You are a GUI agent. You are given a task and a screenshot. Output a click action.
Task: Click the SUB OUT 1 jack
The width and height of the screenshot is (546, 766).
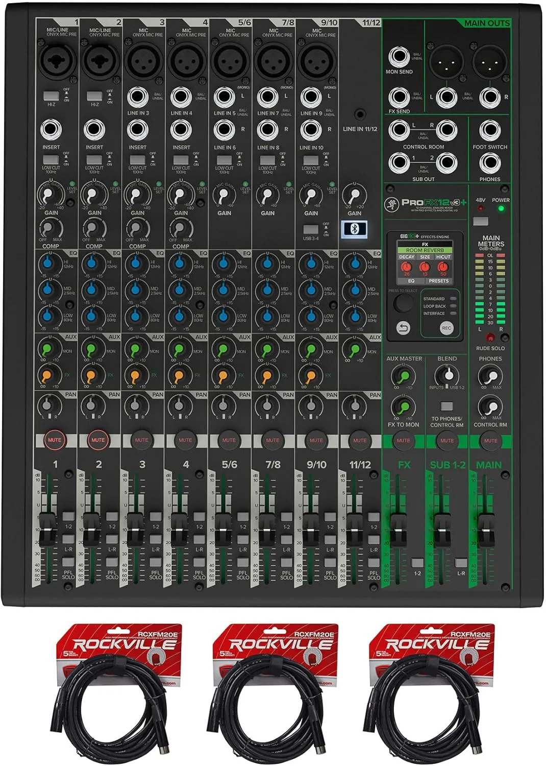399,163
